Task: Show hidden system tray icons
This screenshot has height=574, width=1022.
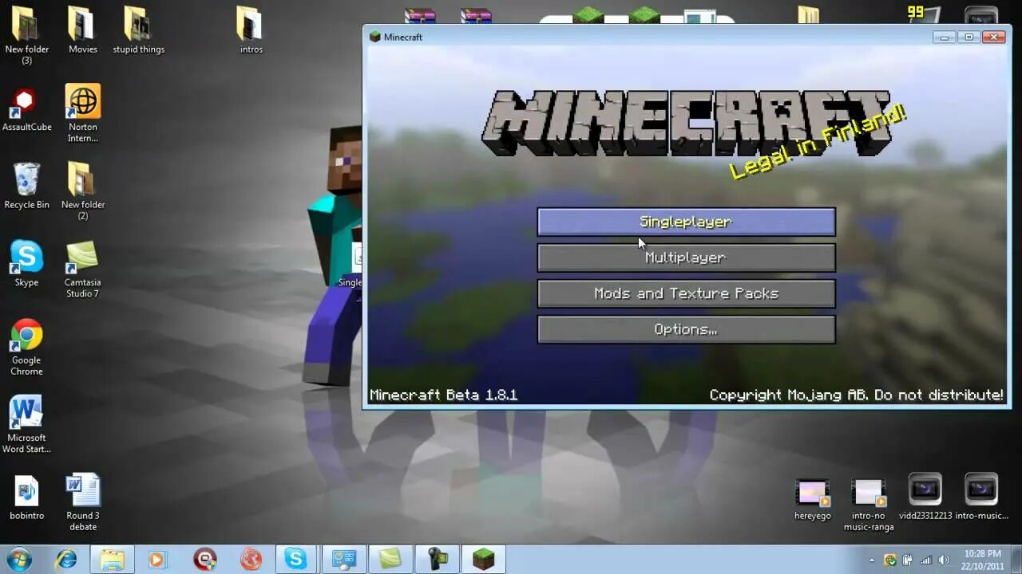Action: 872,560
